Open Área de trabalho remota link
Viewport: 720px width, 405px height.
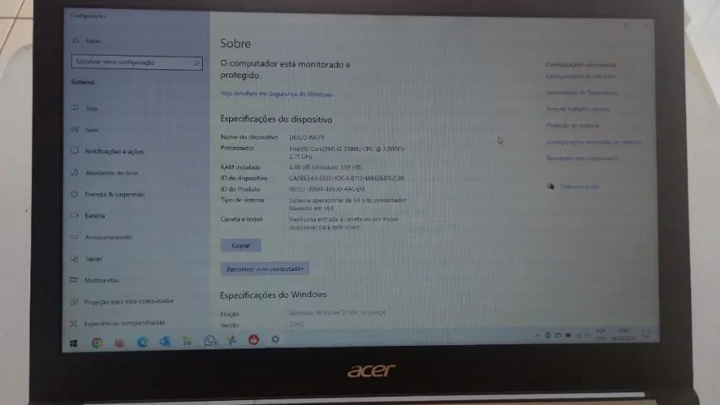point(578,109)
